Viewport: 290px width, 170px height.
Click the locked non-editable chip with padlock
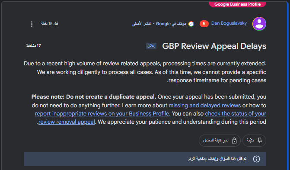tap(220, 141)
